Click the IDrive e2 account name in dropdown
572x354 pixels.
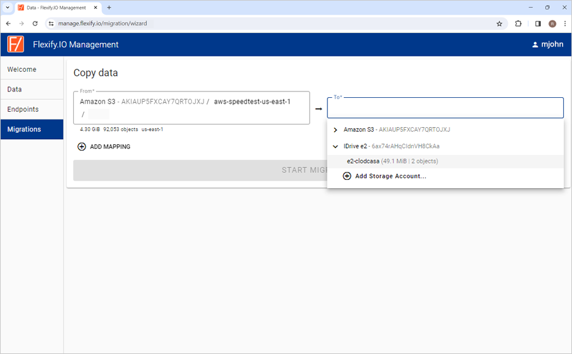coord(355,146)
